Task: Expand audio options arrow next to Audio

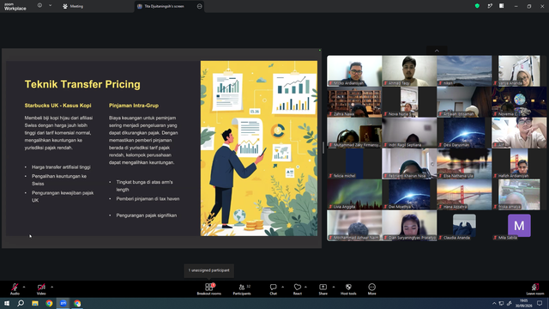Action: [24, 287]
